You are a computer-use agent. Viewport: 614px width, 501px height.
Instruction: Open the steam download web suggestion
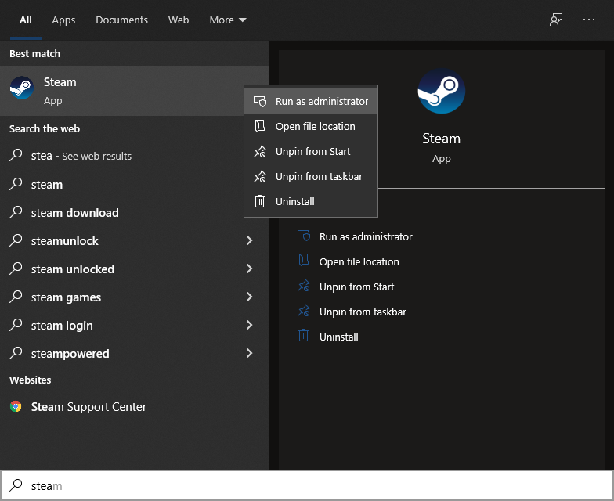coord(75,213)
